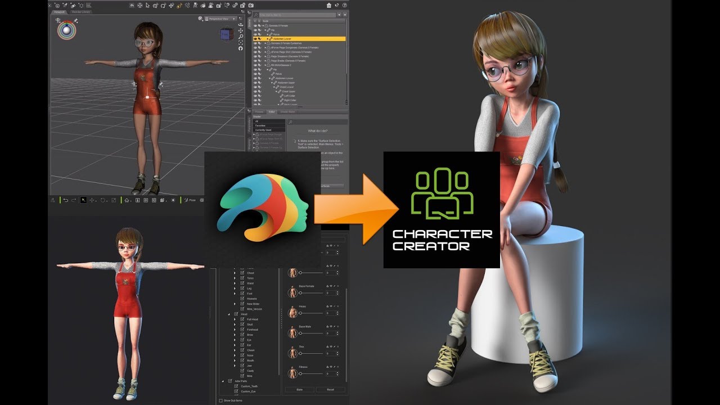This screenshot has height=405, width=720.
Task: Click the camera icon above the Scene pane
Action: point(251,5)
